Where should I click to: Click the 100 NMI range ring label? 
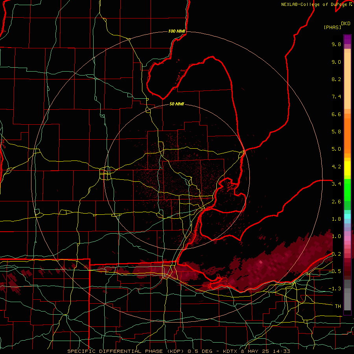[177, 31]
